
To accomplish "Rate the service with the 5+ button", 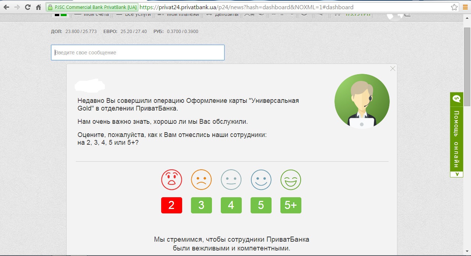I will point(291,205).
